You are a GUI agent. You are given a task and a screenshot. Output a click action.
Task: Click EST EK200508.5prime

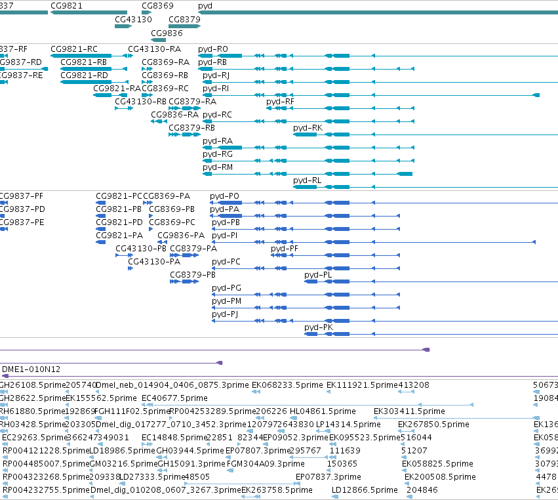(x=440, y=477)
